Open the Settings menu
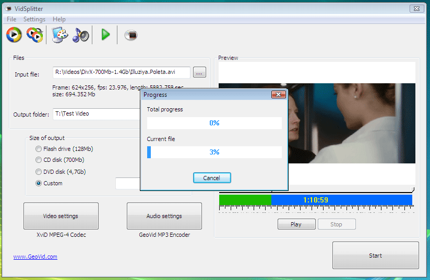 coord(34,19)
